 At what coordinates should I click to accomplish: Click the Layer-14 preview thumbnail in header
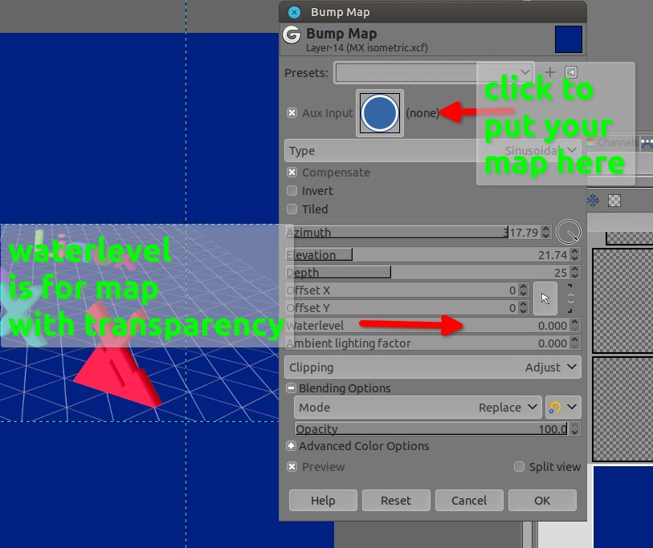click(x=569, y=39)
